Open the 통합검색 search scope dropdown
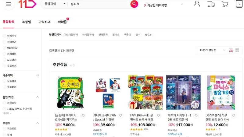 [55, 4]
